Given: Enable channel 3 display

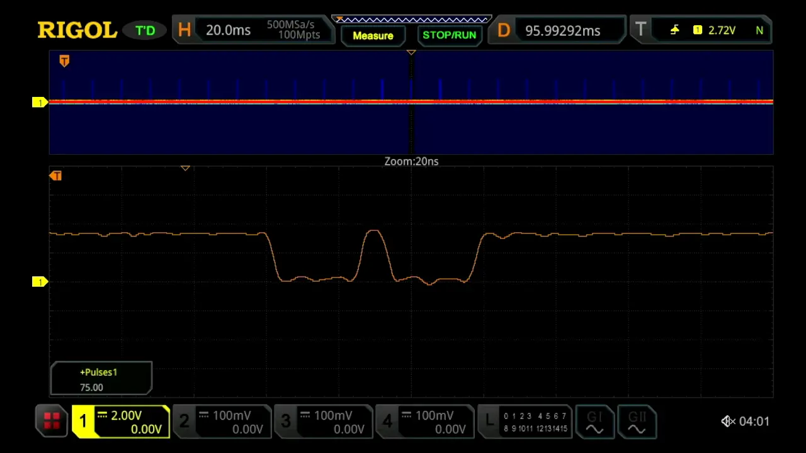Looking at the screenshot, I should [324, 422].
